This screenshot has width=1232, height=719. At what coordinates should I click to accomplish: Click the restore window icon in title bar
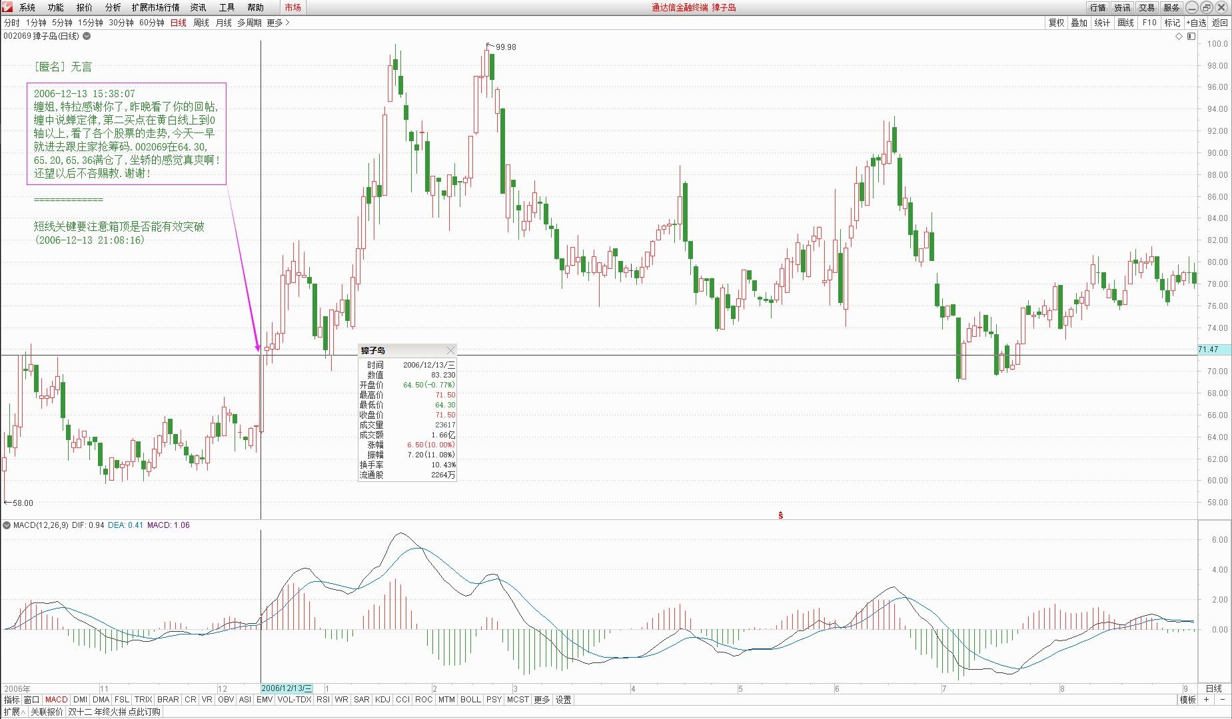(x=1207, y=7)
